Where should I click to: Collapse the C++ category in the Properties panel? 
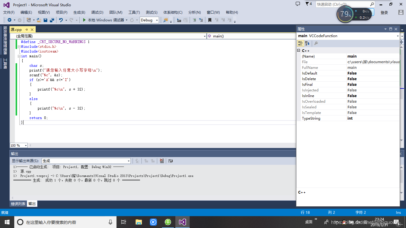[x=299, y=50]
